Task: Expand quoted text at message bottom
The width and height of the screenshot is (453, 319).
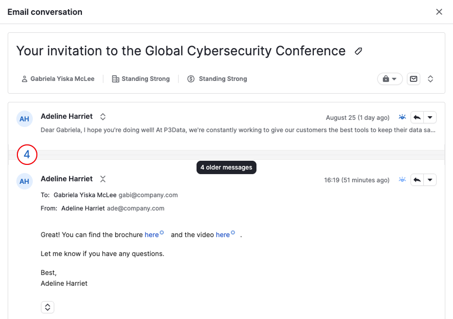Action: 48,307
